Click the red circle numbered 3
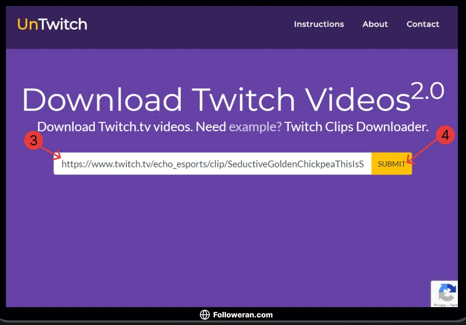Screen dimensions: 466x325 (34, 140)
